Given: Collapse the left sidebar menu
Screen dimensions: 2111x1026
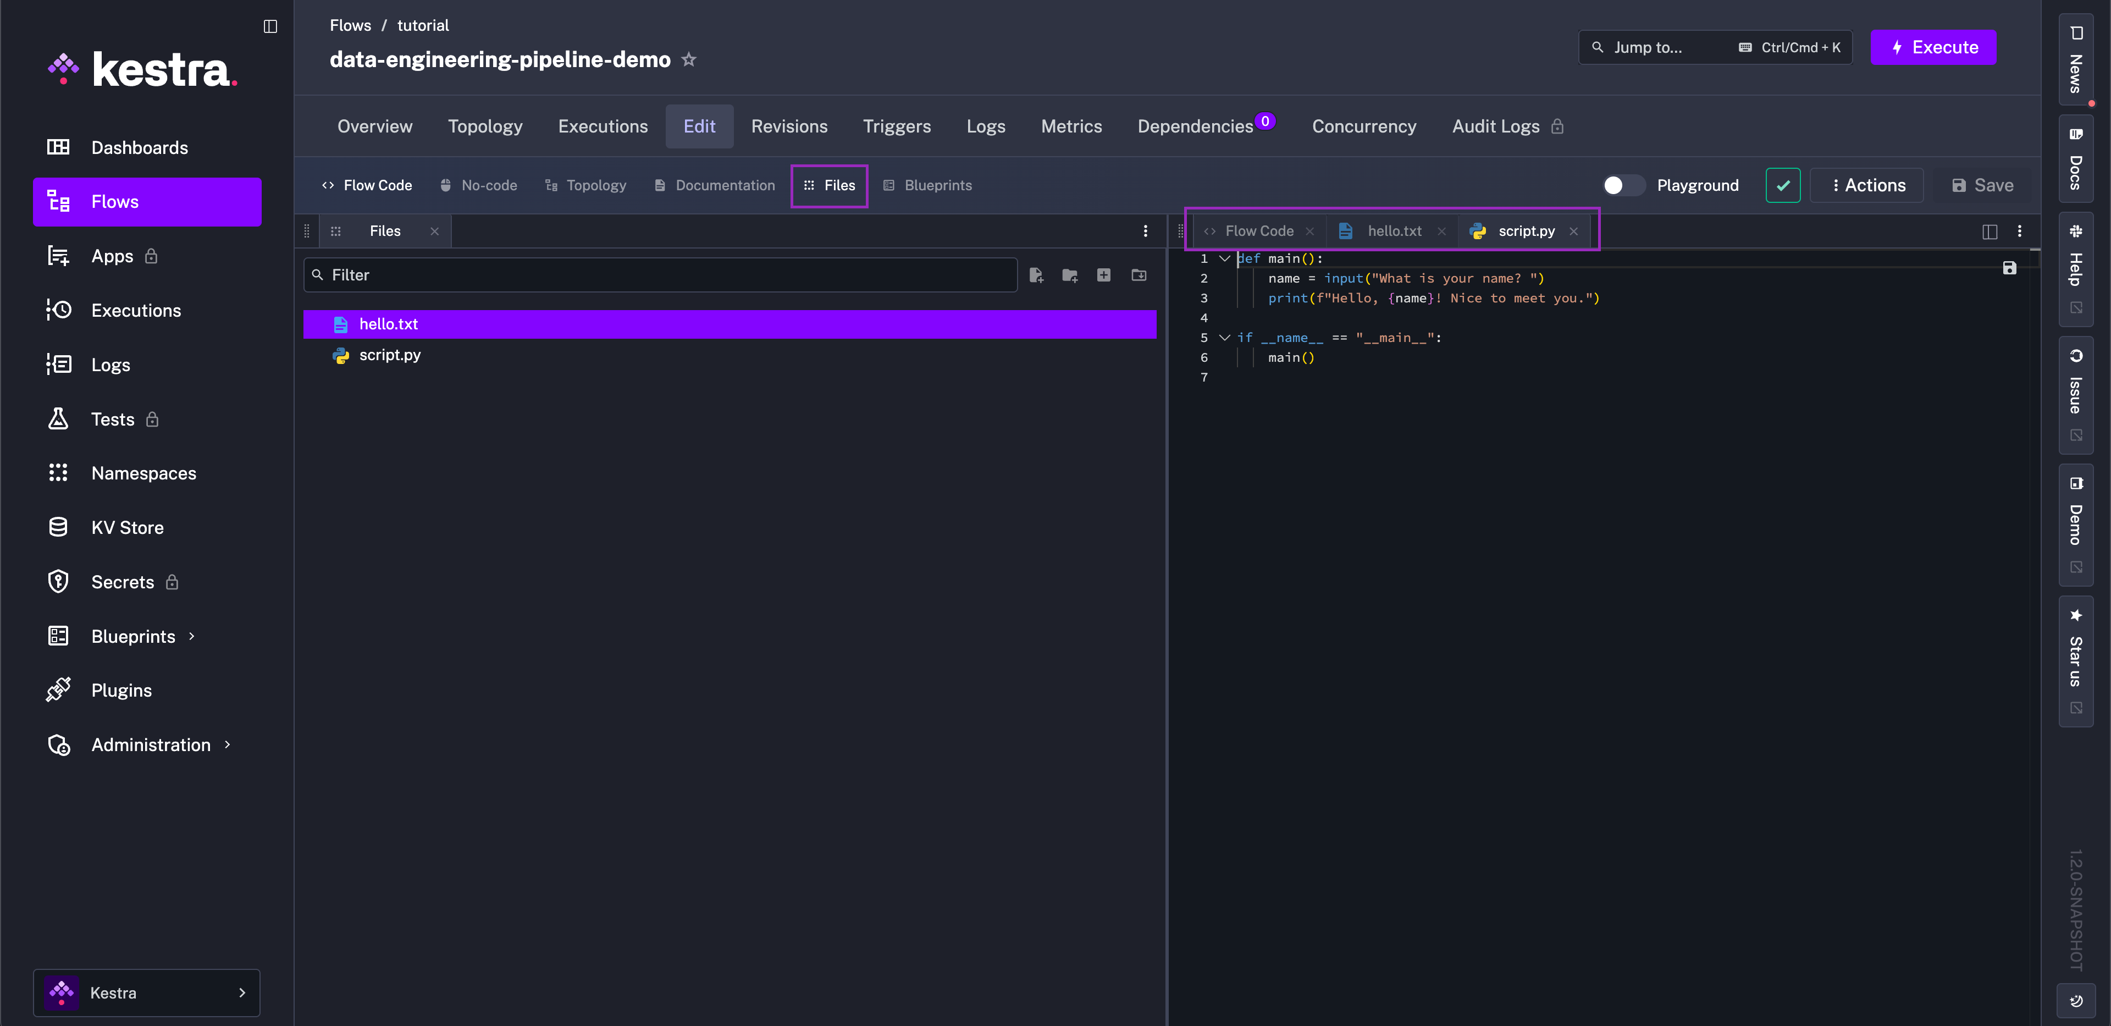Looking at the screenshot, I should (x=270, y=26).
